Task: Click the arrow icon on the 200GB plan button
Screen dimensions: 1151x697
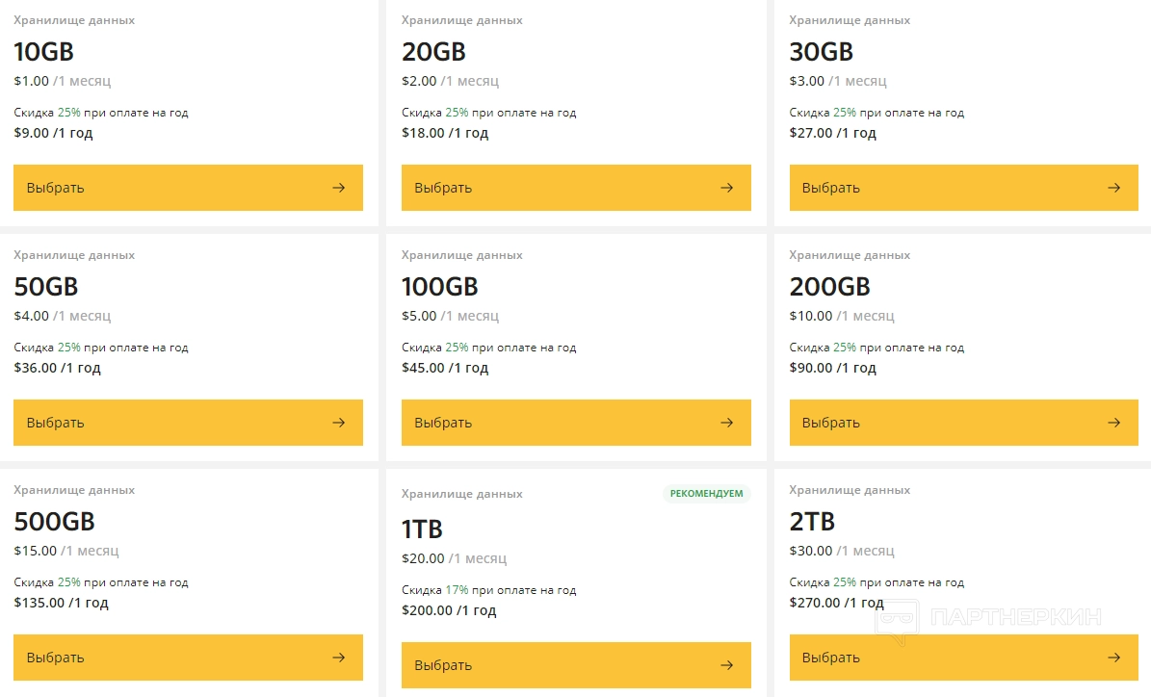Action: pos(1114,423)
